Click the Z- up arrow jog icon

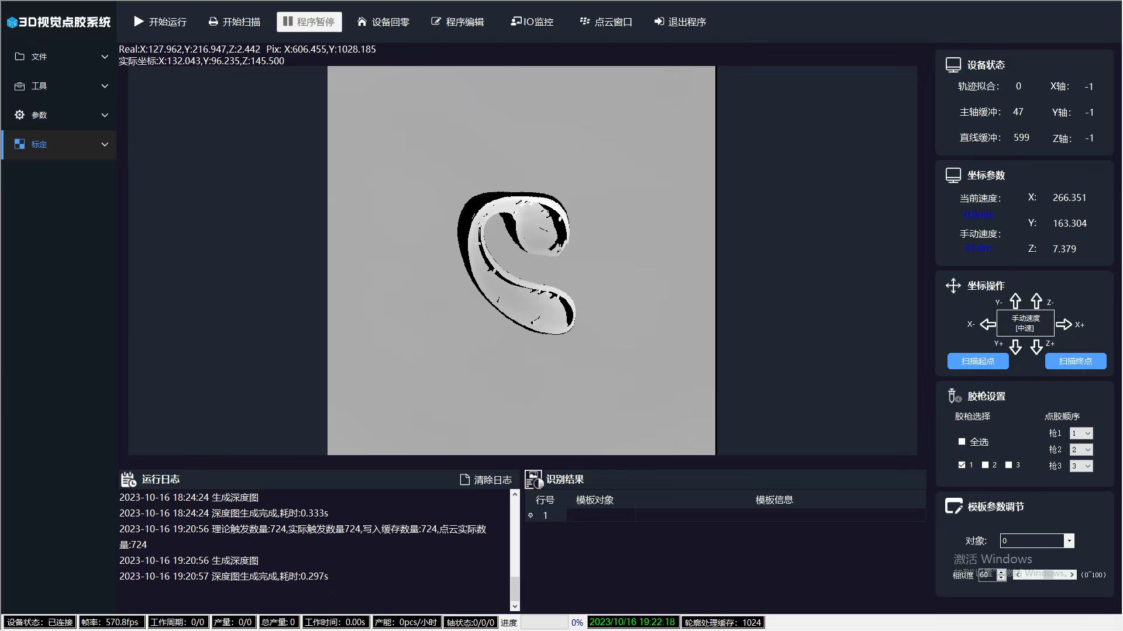coord(1036,301)
